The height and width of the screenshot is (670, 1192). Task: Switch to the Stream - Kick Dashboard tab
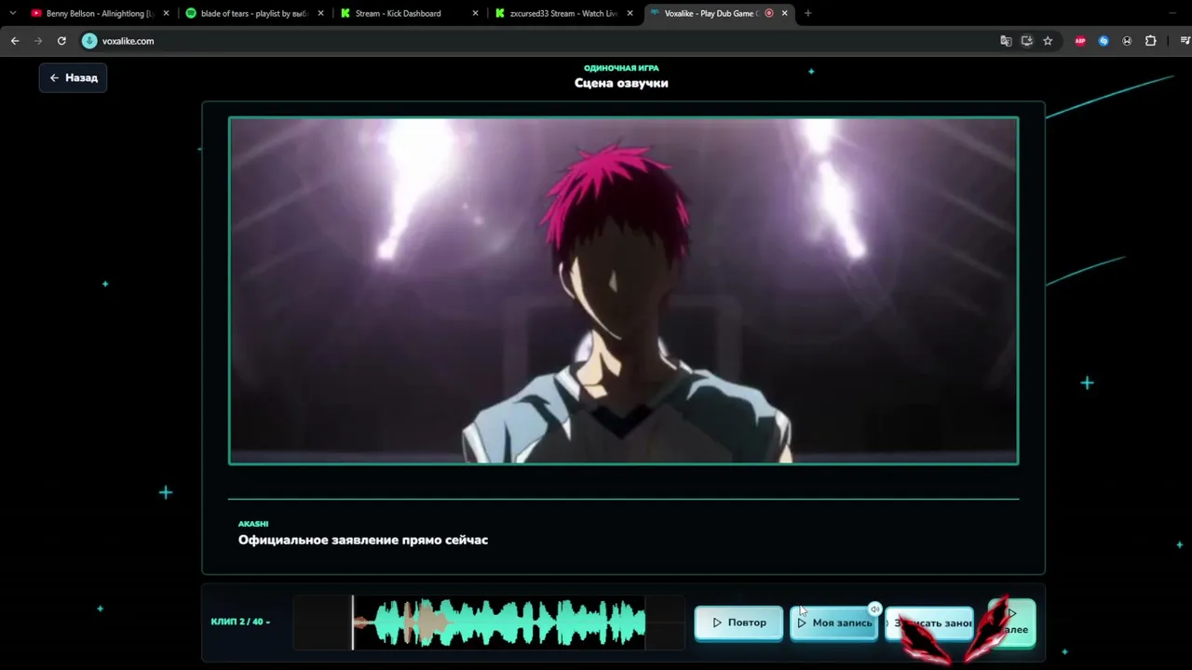(408, 13)
